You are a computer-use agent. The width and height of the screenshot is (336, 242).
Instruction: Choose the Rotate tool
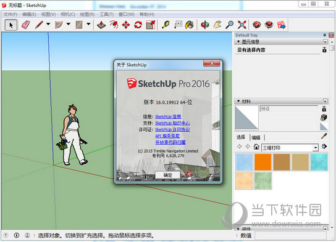point(138,25)
